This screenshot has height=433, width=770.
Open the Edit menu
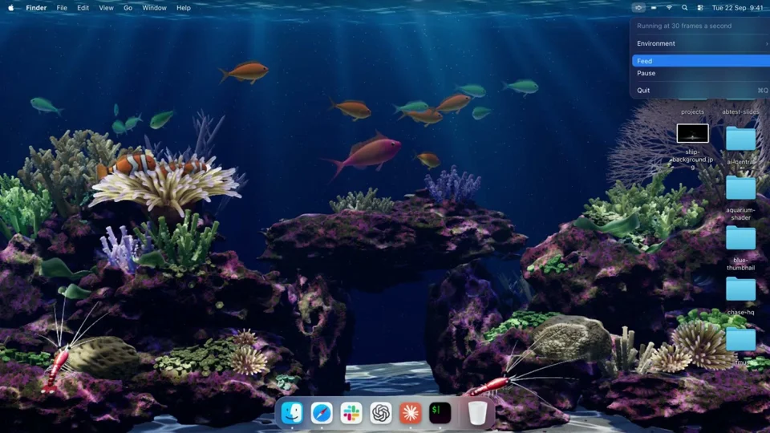pos(83,8)
